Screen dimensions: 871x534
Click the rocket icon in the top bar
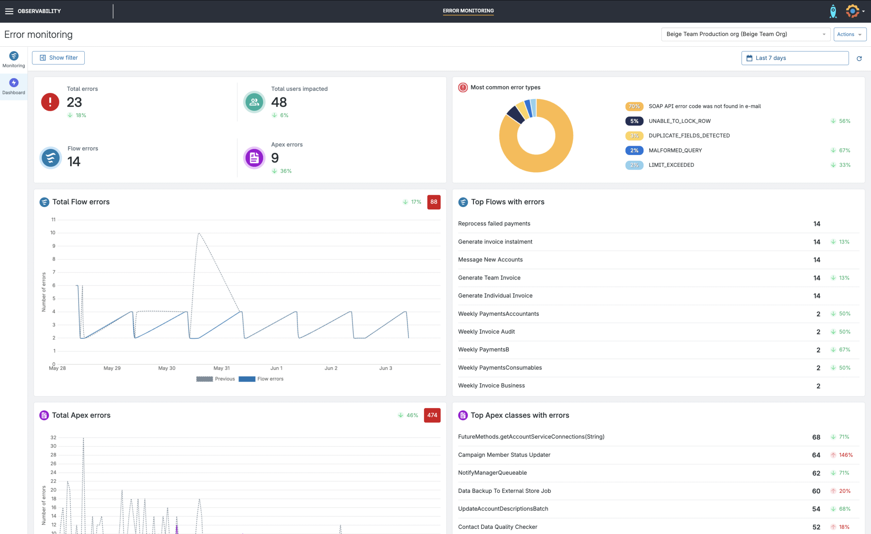click(833, 11)
